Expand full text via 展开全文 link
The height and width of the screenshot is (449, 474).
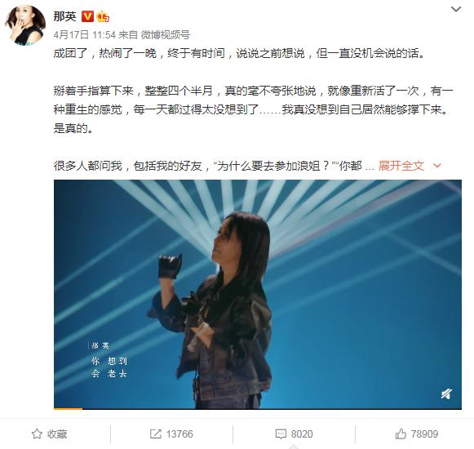coord(401,166)
